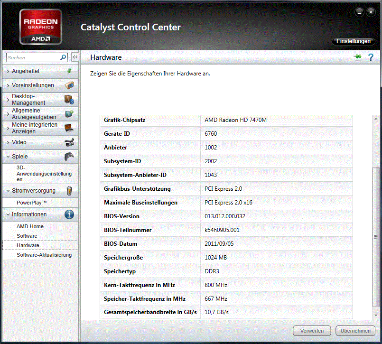Viewport: 382px width, 344px height.
Task: Click the hardware table scrollbar thumb
Action: [x=376, y=237]
